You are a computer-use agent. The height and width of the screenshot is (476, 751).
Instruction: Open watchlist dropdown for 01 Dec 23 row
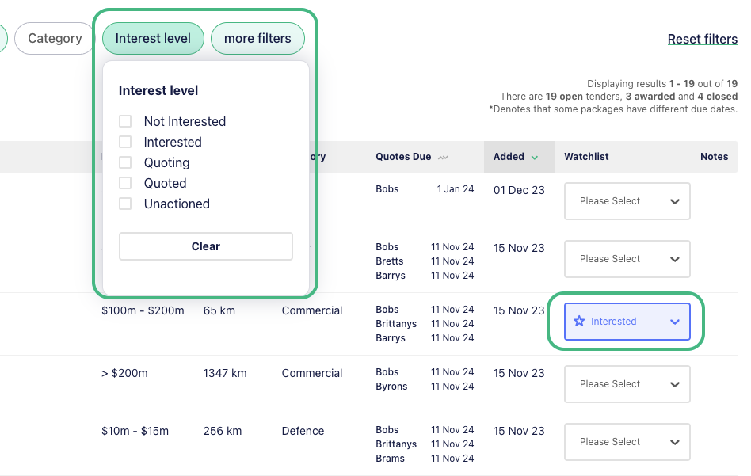pyautogui.click(x=627, y=201)
